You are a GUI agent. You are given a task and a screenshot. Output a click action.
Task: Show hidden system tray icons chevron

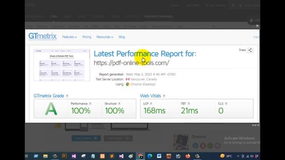238,156
